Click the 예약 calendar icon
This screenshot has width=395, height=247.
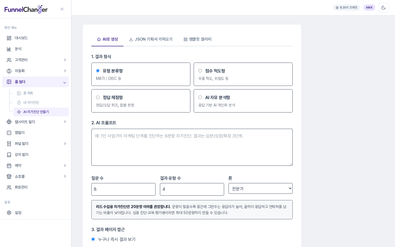[x=9, y=166]
